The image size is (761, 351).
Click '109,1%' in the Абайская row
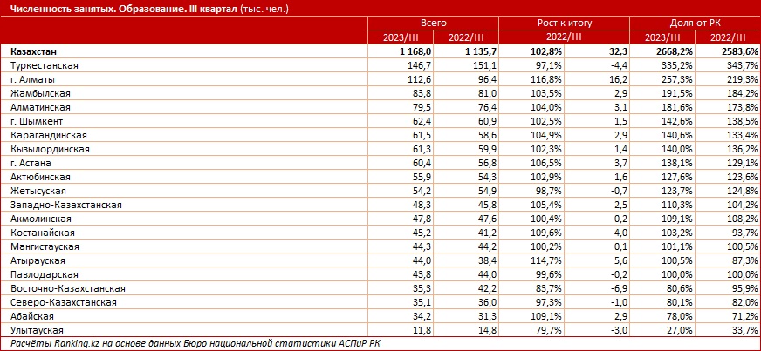(x=547, y=318)
